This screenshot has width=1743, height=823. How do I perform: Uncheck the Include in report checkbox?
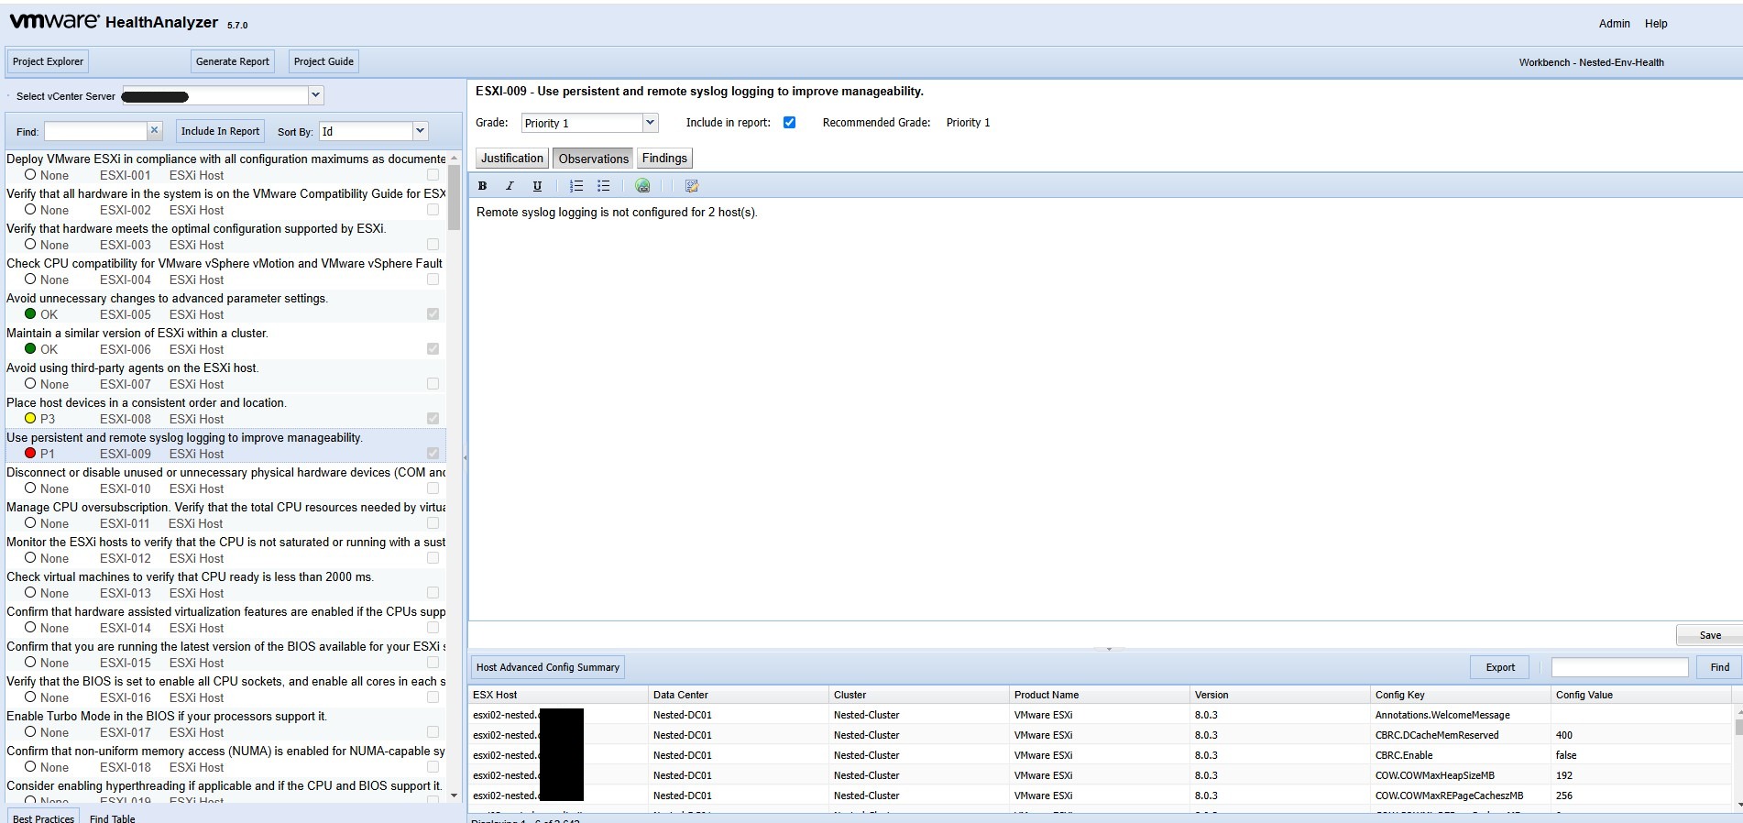(789, 123)
